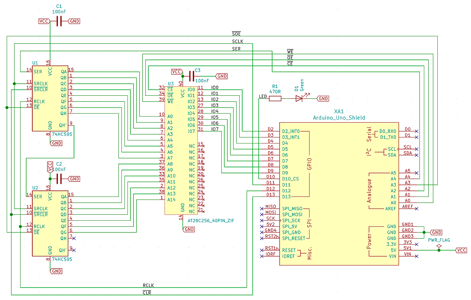The image size is (471, 300).
Task: Click the SPI_RESET pin label
Action: [x=294, y=239]
